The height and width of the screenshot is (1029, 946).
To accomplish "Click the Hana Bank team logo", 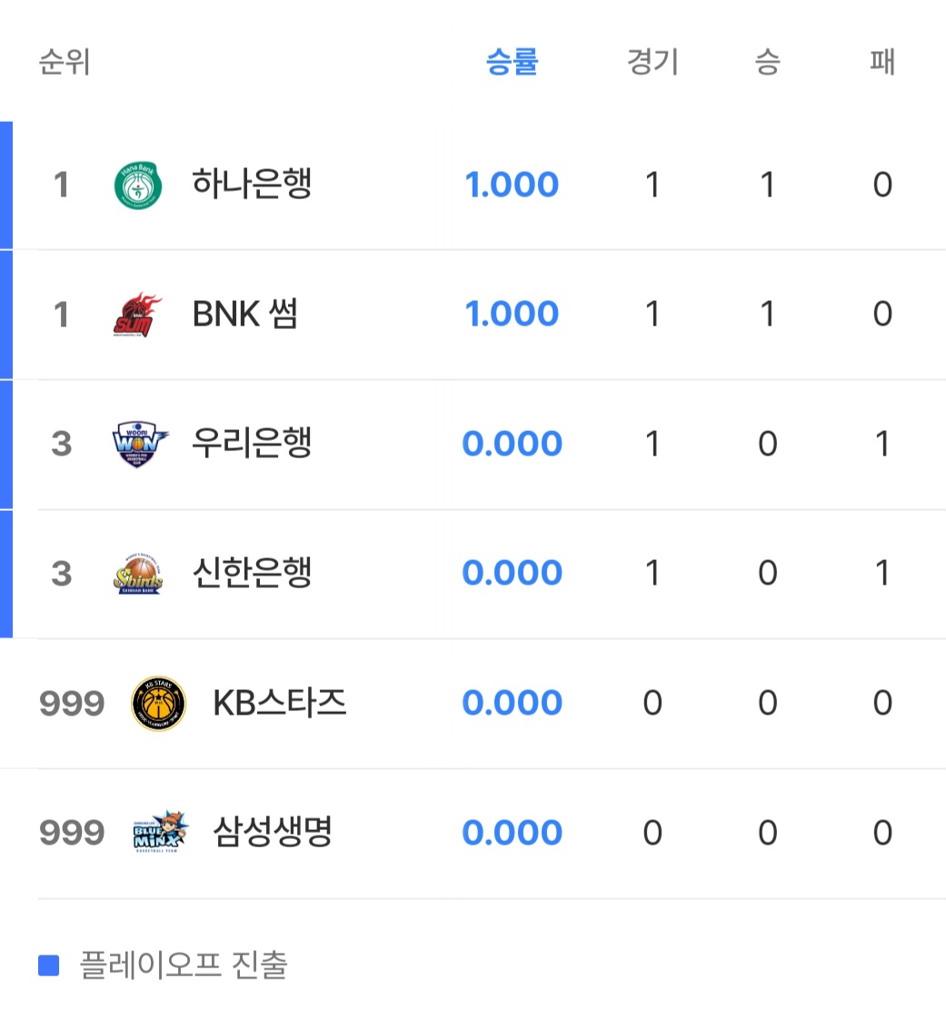I will coord(138,185).
